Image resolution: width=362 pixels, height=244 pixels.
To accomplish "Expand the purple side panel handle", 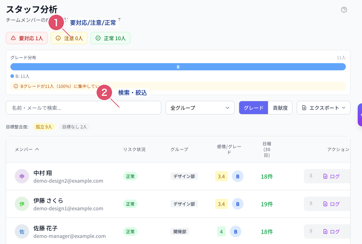I will pyautogui.click(x=360, y=114).
